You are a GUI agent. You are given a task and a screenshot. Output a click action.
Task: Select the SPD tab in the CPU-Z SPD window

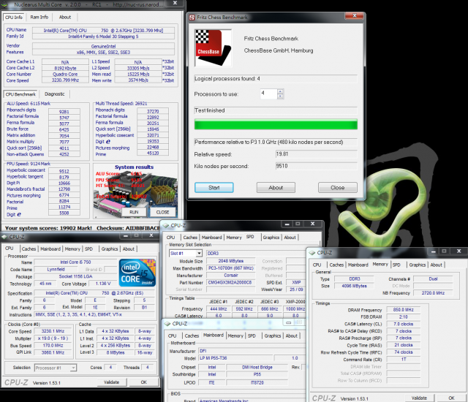point(250,237)
